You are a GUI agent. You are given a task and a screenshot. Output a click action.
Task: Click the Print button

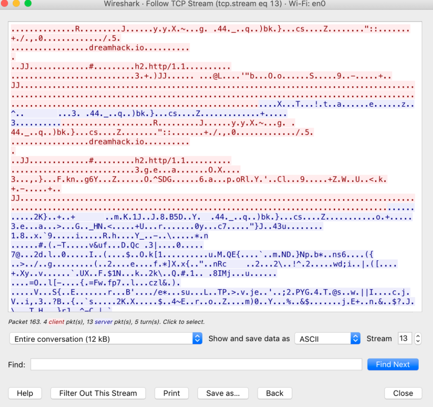[171, 393]
